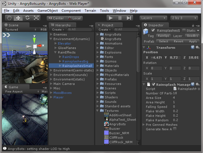The image size is (203, 153).
Task: Open the Free Aspect dropdown
Action: coord(22,91)
